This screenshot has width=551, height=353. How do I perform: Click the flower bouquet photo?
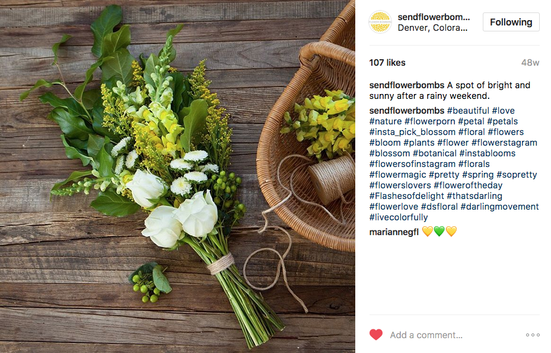tap(177, 176)
